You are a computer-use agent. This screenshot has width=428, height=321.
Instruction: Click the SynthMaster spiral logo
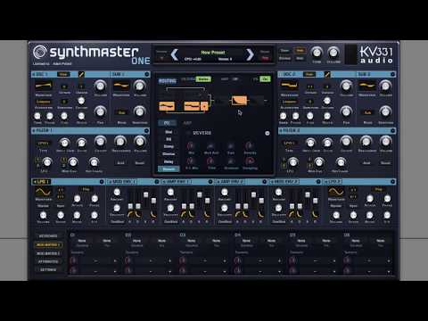point(40,52)
